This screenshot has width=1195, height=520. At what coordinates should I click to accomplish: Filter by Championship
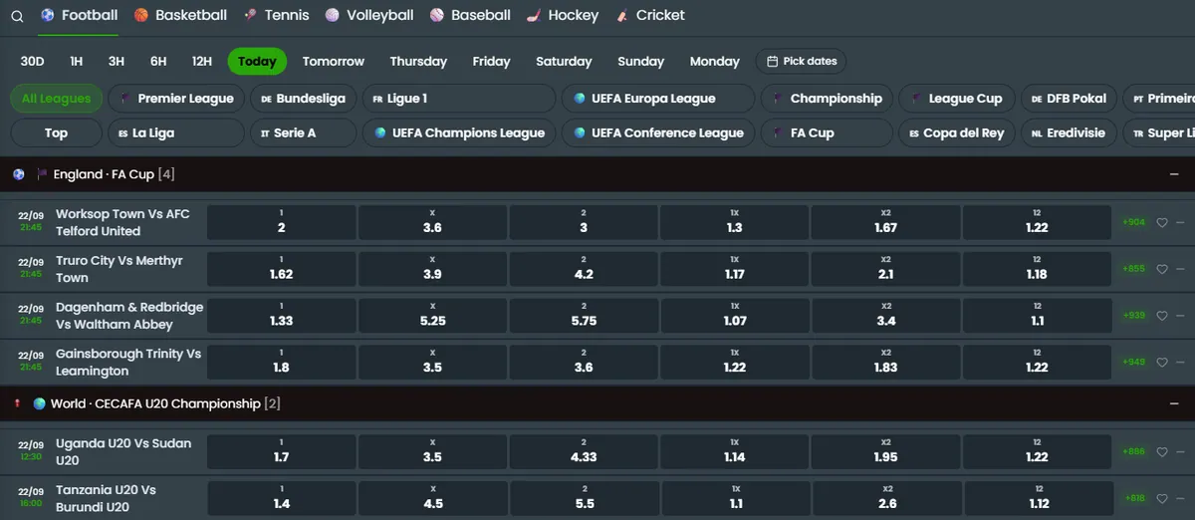[827, 99]
